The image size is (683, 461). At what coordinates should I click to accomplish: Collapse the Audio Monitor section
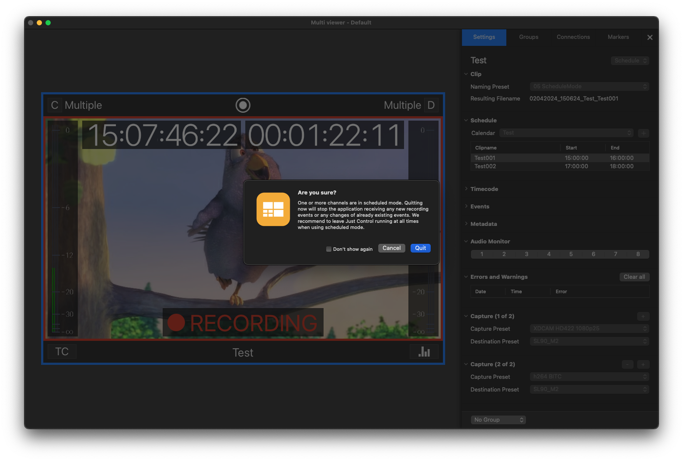click(466, 242)
